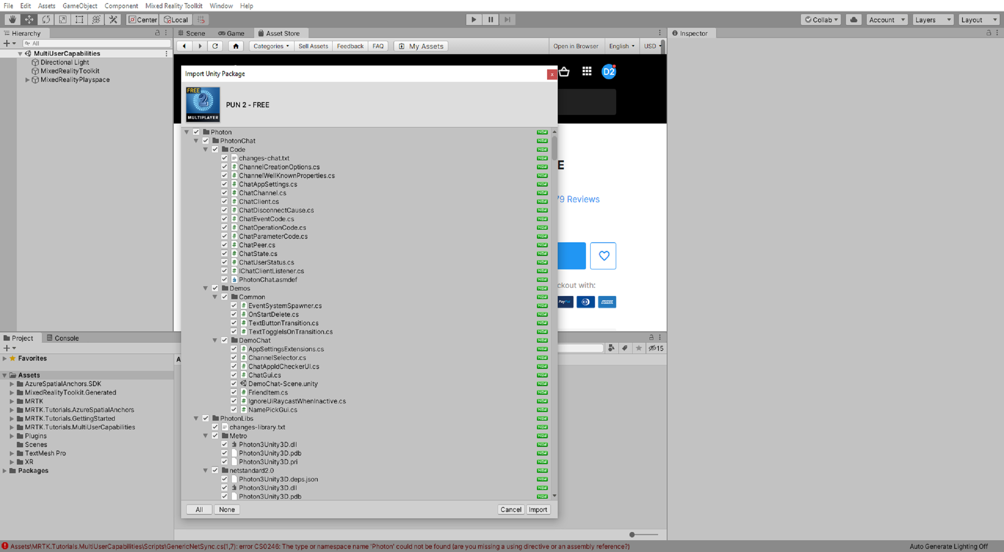
Task: Click the Play button in Unity toolbar
Action: 474,19
